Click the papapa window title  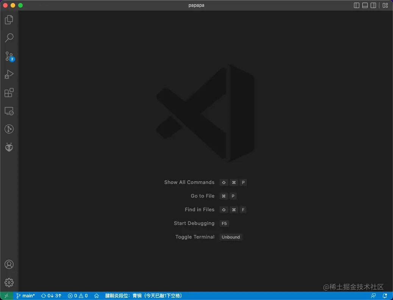click(196, 5)
